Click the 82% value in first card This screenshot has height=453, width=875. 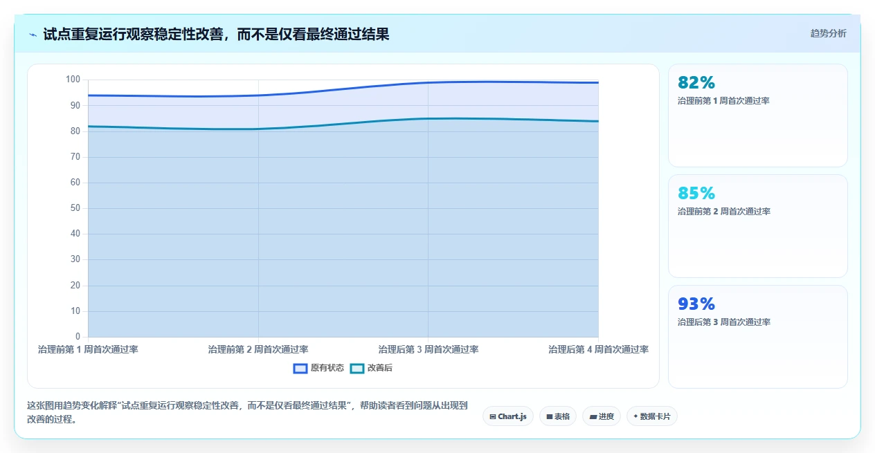(696, 82)
